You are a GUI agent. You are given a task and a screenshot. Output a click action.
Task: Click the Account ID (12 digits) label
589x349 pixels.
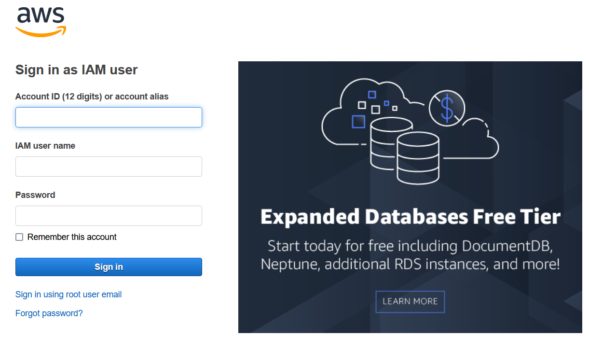[92, 97]
